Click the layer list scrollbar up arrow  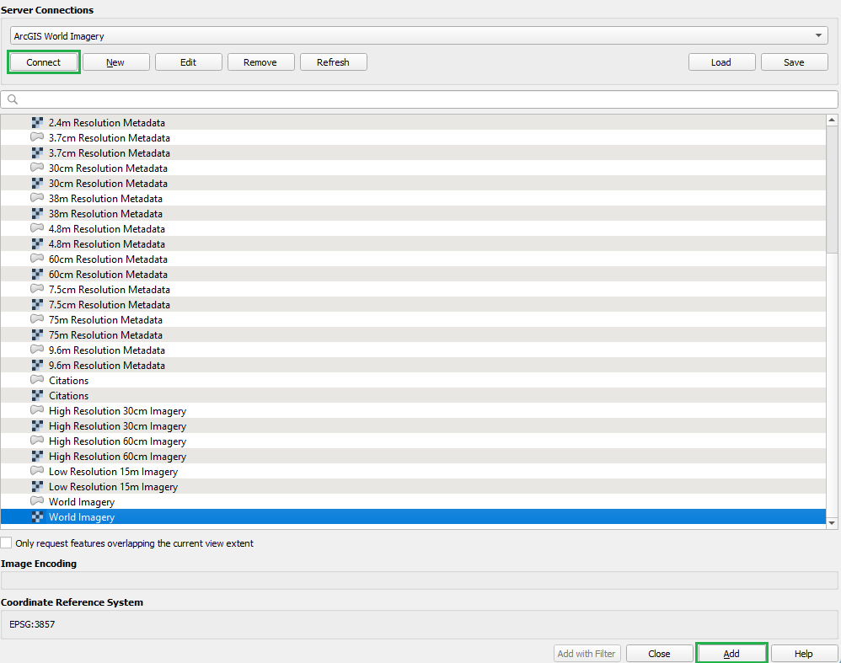pyautogui.click(x=832, y=120)
